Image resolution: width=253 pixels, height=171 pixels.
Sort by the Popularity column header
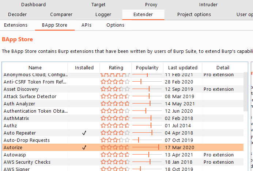click(x=147, y=67)
